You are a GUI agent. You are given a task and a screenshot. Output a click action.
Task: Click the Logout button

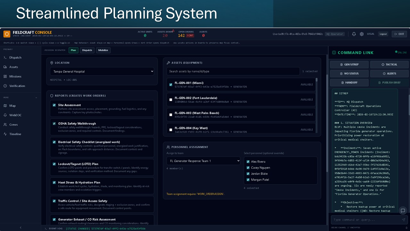pos(383,34)
